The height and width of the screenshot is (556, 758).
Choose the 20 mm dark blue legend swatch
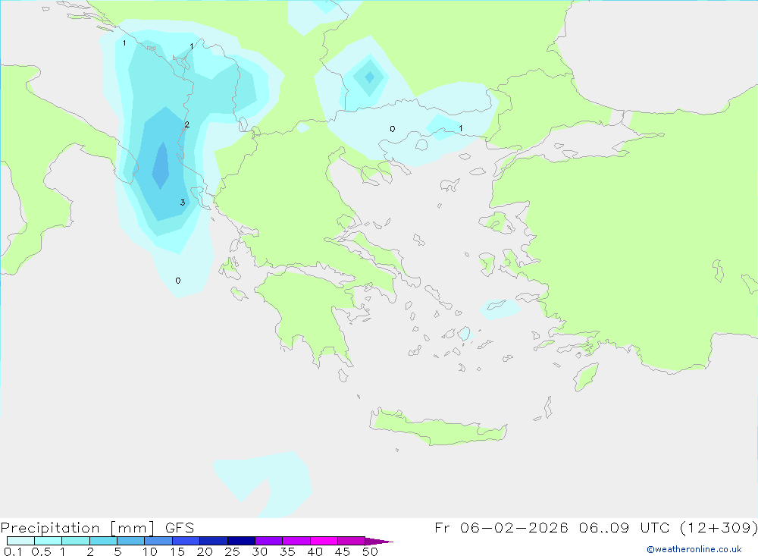tap(214, 541)
